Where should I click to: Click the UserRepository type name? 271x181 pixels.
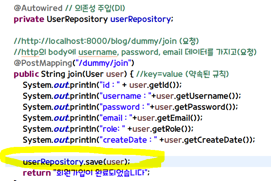77,19
